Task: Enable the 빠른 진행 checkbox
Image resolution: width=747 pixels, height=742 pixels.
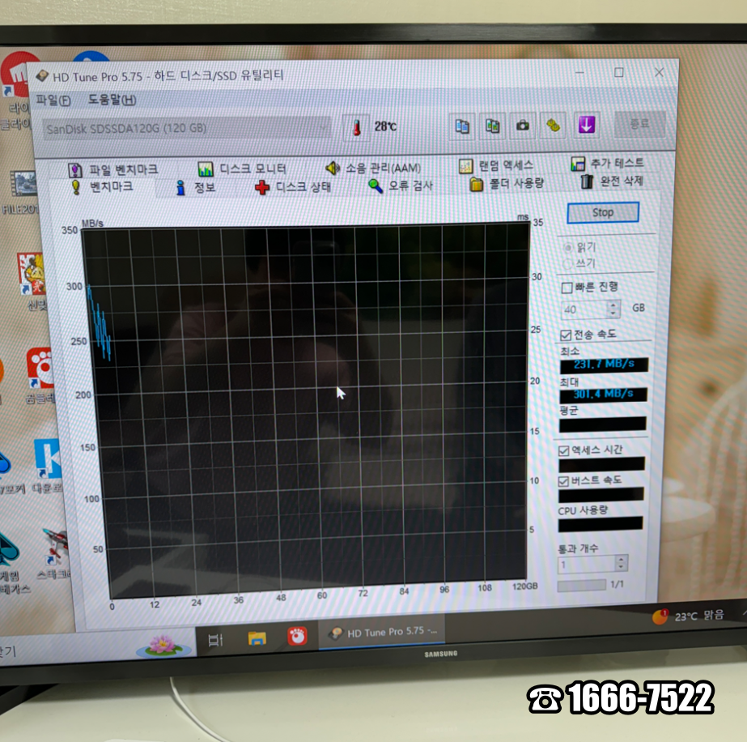Action: 567,288
